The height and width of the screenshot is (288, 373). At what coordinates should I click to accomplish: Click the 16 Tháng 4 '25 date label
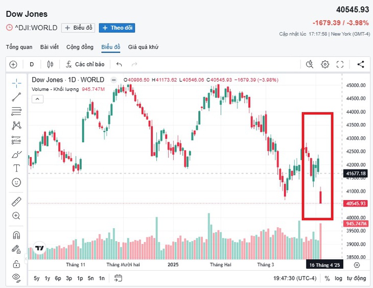coord(324,265)
